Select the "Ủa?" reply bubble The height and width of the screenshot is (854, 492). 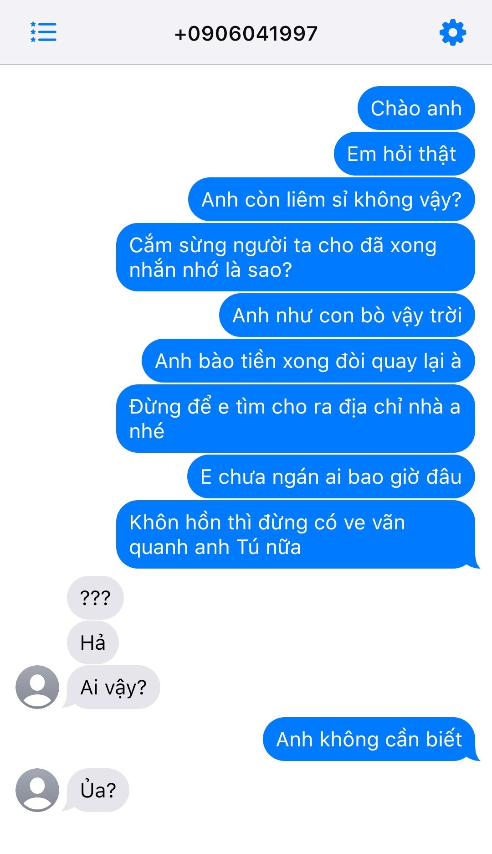pos(97,790)
